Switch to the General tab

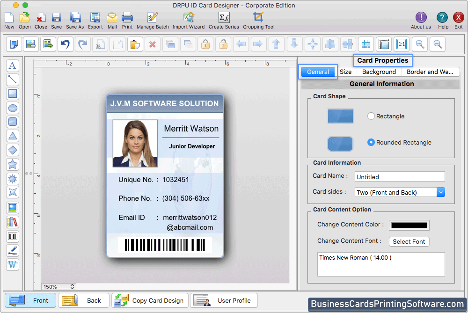pos(318,72)
